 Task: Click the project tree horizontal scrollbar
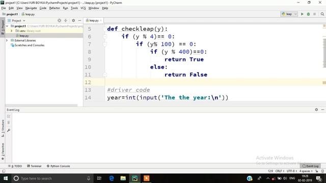pos(41,105)
